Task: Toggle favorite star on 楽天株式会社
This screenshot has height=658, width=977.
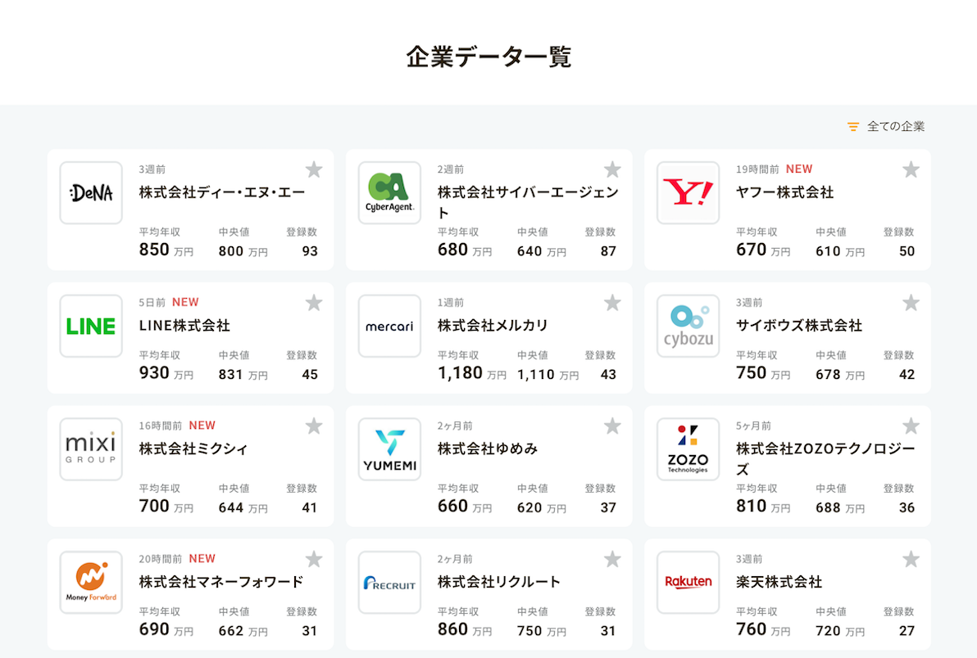Action: point(911,559)
